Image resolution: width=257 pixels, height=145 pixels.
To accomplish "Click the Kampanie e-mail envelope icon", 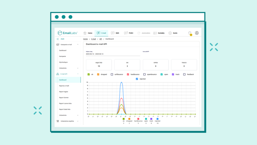I will pyautogui.click(x=57, y=44).
